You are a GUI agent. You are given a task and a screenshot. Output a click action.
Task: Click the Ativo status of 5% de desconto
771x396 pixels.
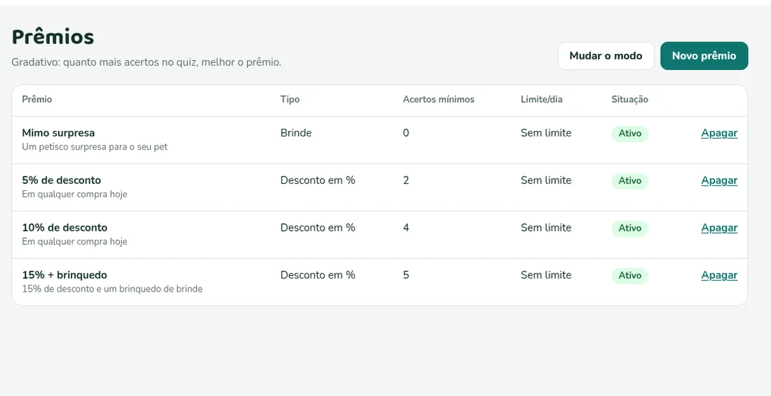pyautogui.click(x=630, y=181)
